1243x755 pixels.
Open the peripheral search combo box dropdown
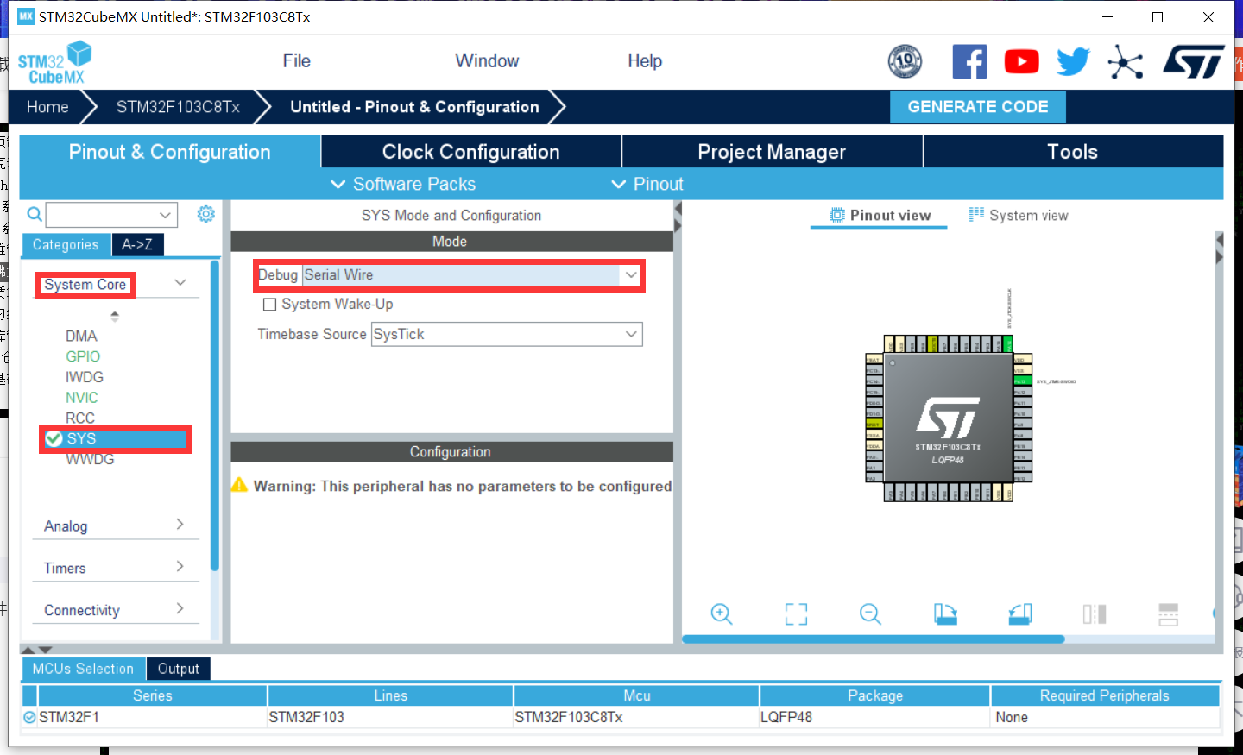click(165, 215)
